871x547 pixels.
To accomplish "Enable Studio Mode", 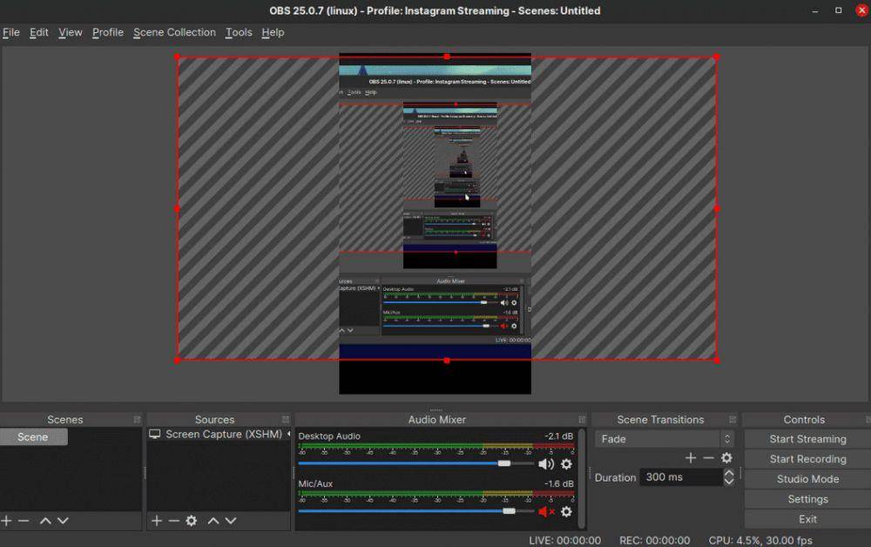I will 807,479.
